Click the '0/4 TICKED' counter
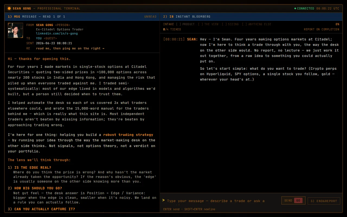 pos(172,29)
